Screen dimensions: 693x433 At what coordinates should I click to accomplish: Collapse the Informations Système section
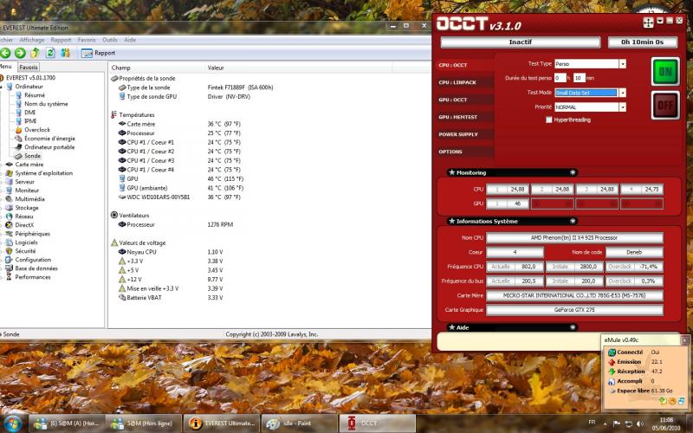573,221
